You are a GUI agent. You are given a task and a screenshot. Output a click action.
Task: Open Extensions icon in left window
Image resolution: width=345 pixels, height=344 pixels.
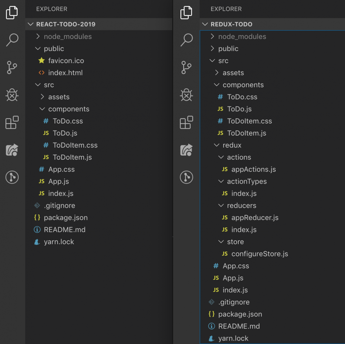(x=12, y=122)
